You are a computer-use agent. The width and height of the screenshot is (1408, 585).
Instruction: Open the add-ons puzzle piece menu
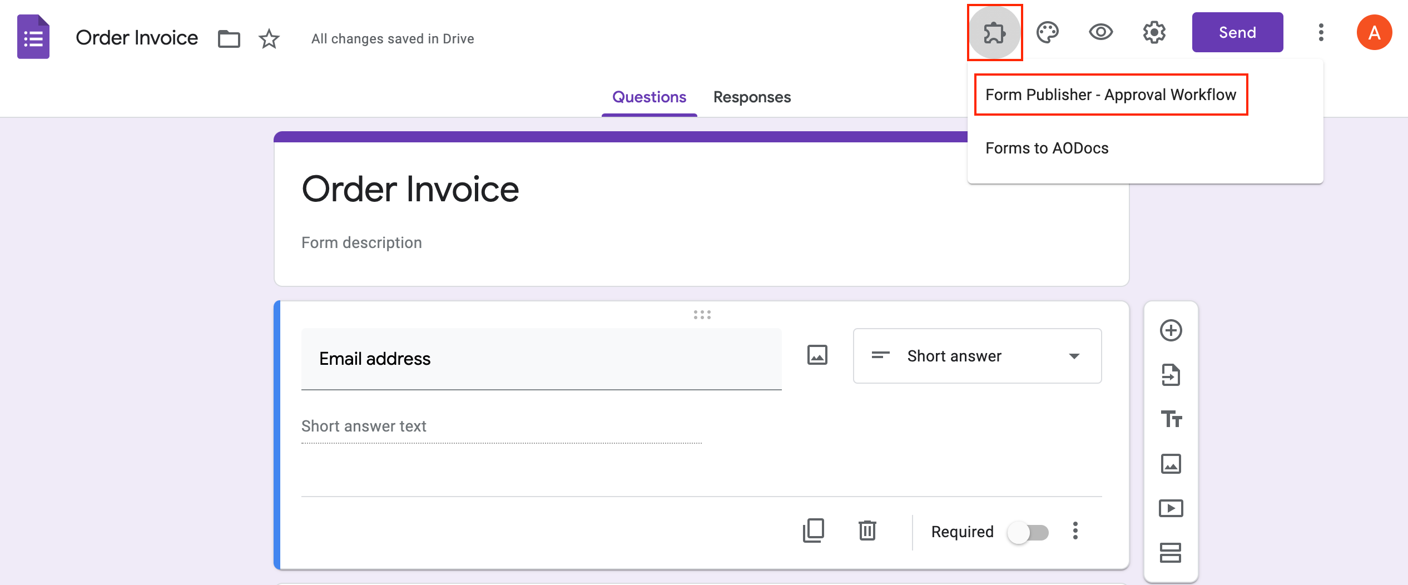tap(995, 33)
